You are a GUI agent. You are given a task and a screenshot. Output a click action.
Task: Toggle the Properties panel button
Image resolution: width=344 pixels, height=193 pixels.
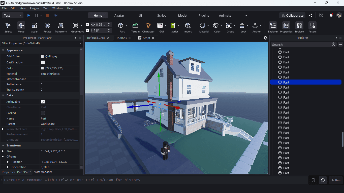tap(286, 27)
